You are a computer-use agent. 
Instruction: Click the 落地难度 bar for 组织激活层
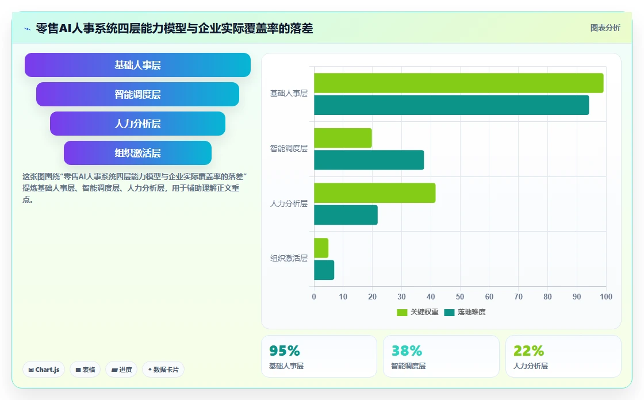324,270
